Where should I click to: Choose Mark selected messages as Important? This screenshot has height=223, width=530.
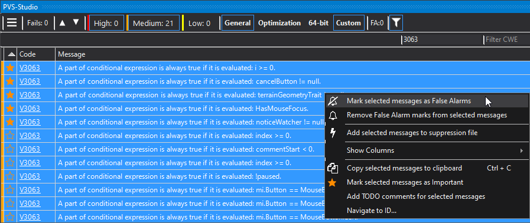point(427,182)
